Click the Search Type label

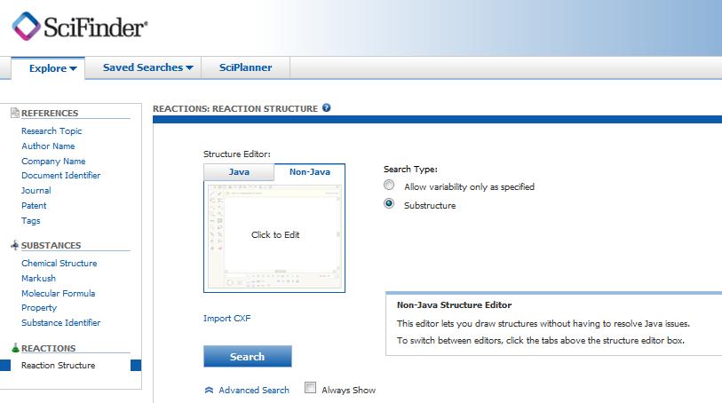tap(410, 170)
